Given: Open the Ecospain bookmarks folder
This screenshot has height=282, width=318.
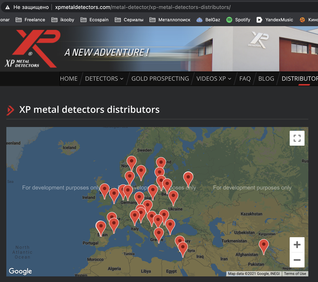Looking at the screenshot, I should [x=94, y=20].
